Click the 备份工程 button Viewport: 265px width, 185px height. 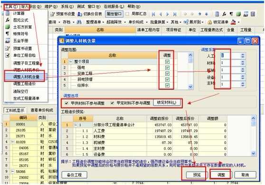pyautogui.click(x=75, y=175)
